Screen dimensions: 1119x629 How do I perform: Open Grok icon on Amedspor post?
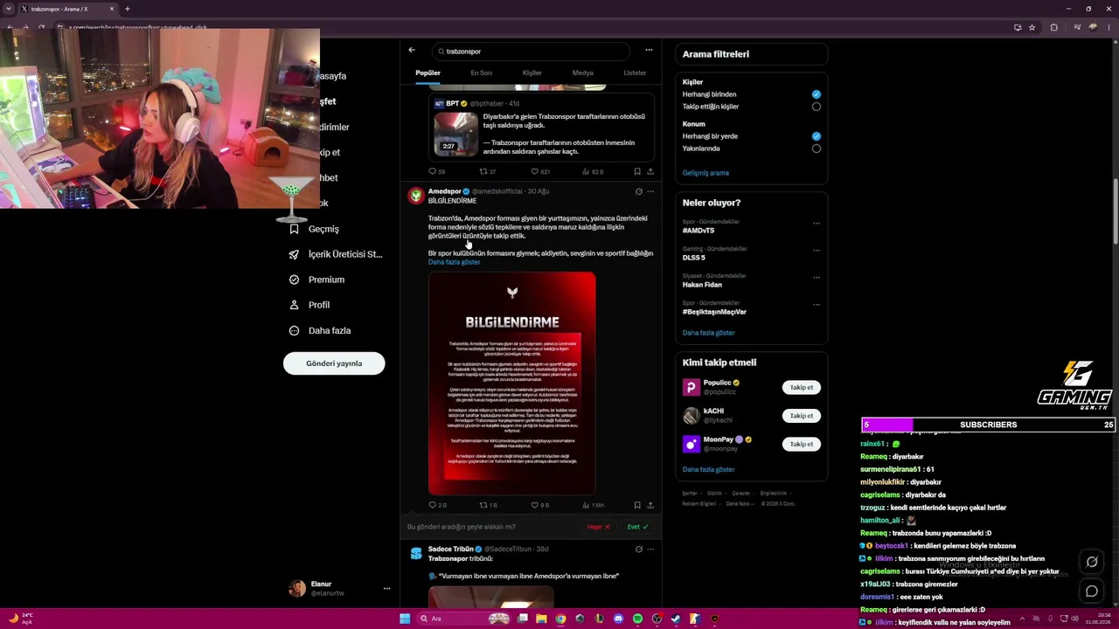(638, 191)
